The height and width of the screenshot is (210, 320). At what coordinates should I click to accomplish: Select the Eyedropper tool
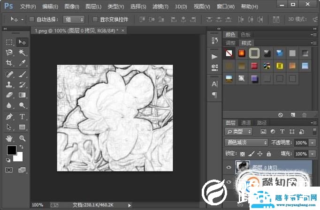coord(22,63)
